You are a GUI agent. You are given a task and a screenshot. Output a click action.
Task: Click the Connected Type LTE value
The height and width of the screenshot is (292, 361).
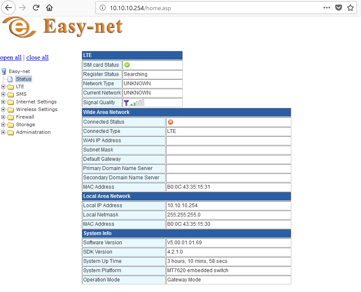171,131
